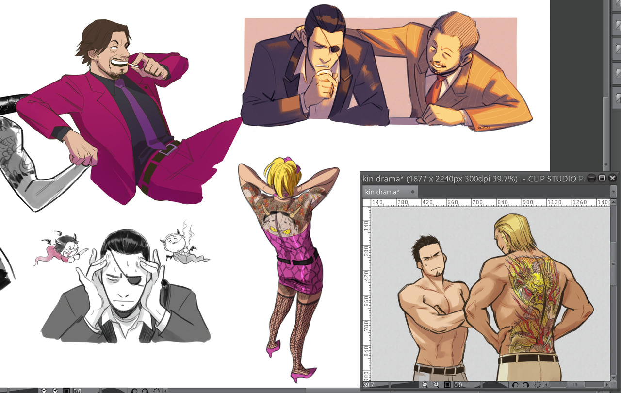Rotate kin drama canvas right
This screenshot has width=621, height=393.
(x=525, y=385)
